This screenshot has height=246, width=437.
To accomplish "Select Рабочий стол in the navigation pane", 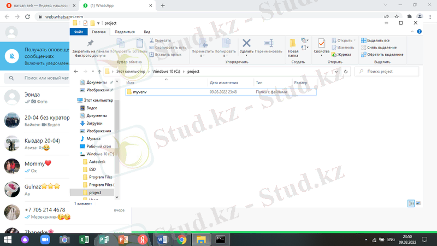I will [98, 146].
